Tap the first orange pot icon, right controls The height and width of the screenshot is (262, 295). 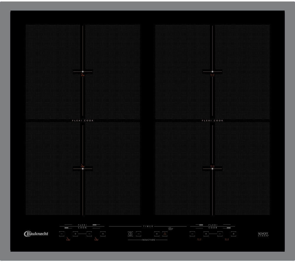click(x=199, y=239)
